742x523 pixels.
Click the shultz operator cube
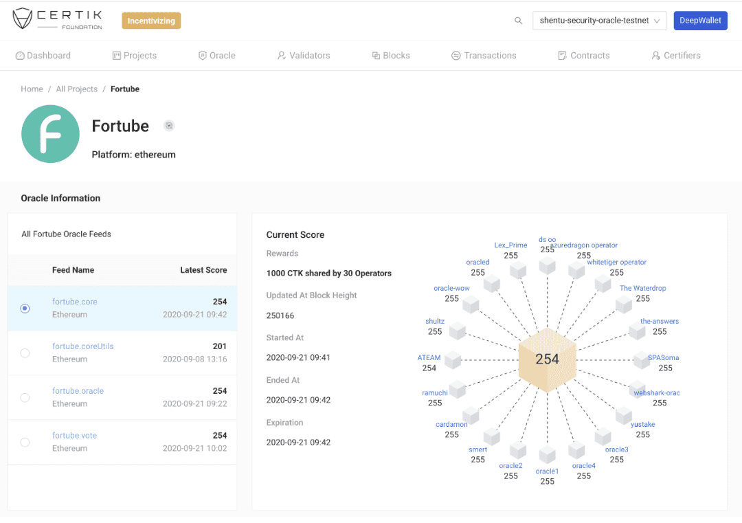pyautogui.click(x=458, y=331)
